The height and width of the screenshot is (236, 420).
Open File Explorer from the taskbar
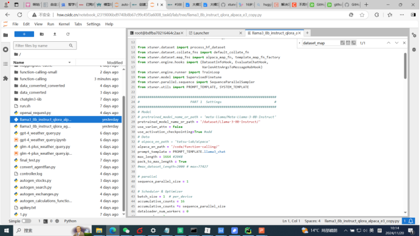tap(99, 231)
